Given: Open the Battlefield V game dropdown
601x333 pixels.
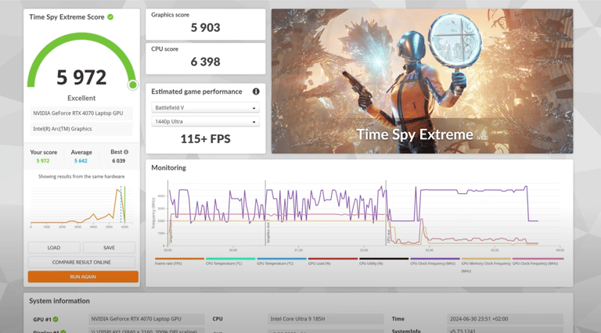Looking at the screenshot, I should pos(206,108).
